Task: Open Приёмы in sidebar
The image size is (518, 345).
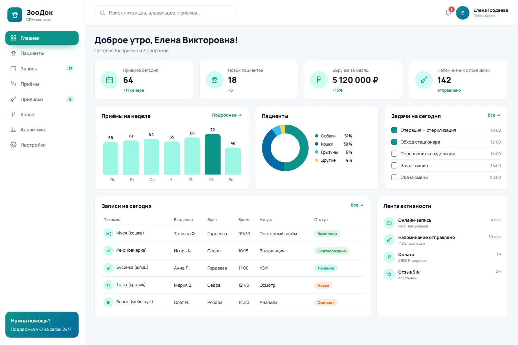Action: [42, 84]
